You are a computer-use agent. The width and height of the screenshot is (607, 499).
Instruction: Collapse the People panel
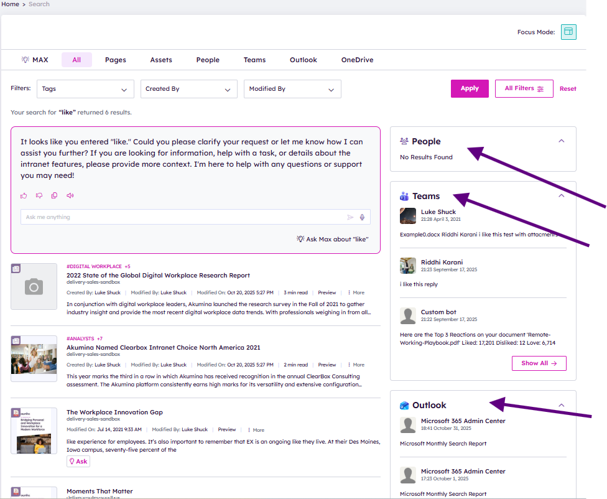click(x=561, y=141)
